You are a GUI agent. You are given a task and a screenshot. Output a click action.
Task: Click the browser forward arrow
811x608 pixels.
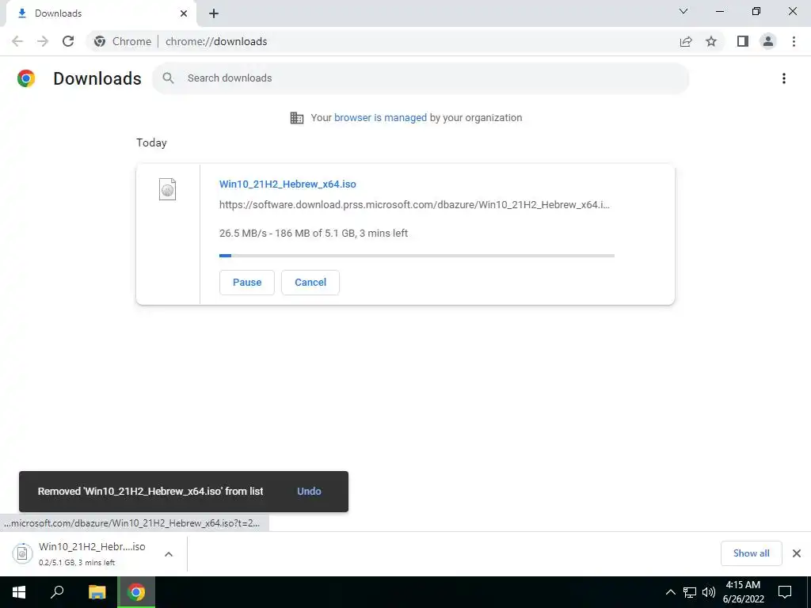(43, 41)
